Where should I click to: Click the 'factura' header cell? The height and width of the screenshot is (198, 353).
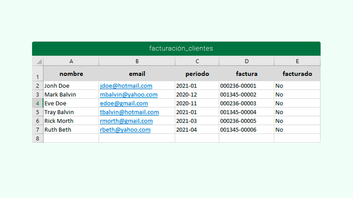pos(246,74)
